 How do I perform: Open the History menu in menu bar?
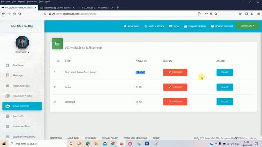[x=21, y=2]
